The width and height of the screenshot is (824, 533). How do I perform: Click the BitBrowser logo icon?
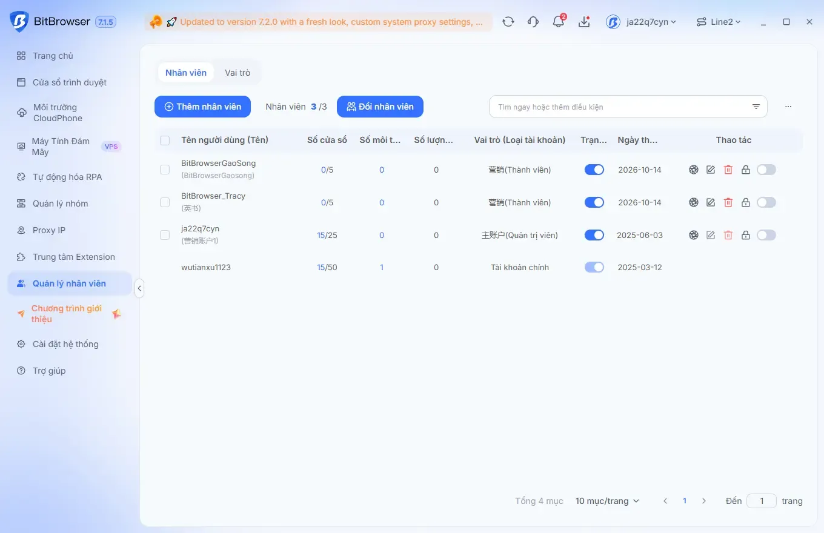pyautogui.click(x=19, y=22)
